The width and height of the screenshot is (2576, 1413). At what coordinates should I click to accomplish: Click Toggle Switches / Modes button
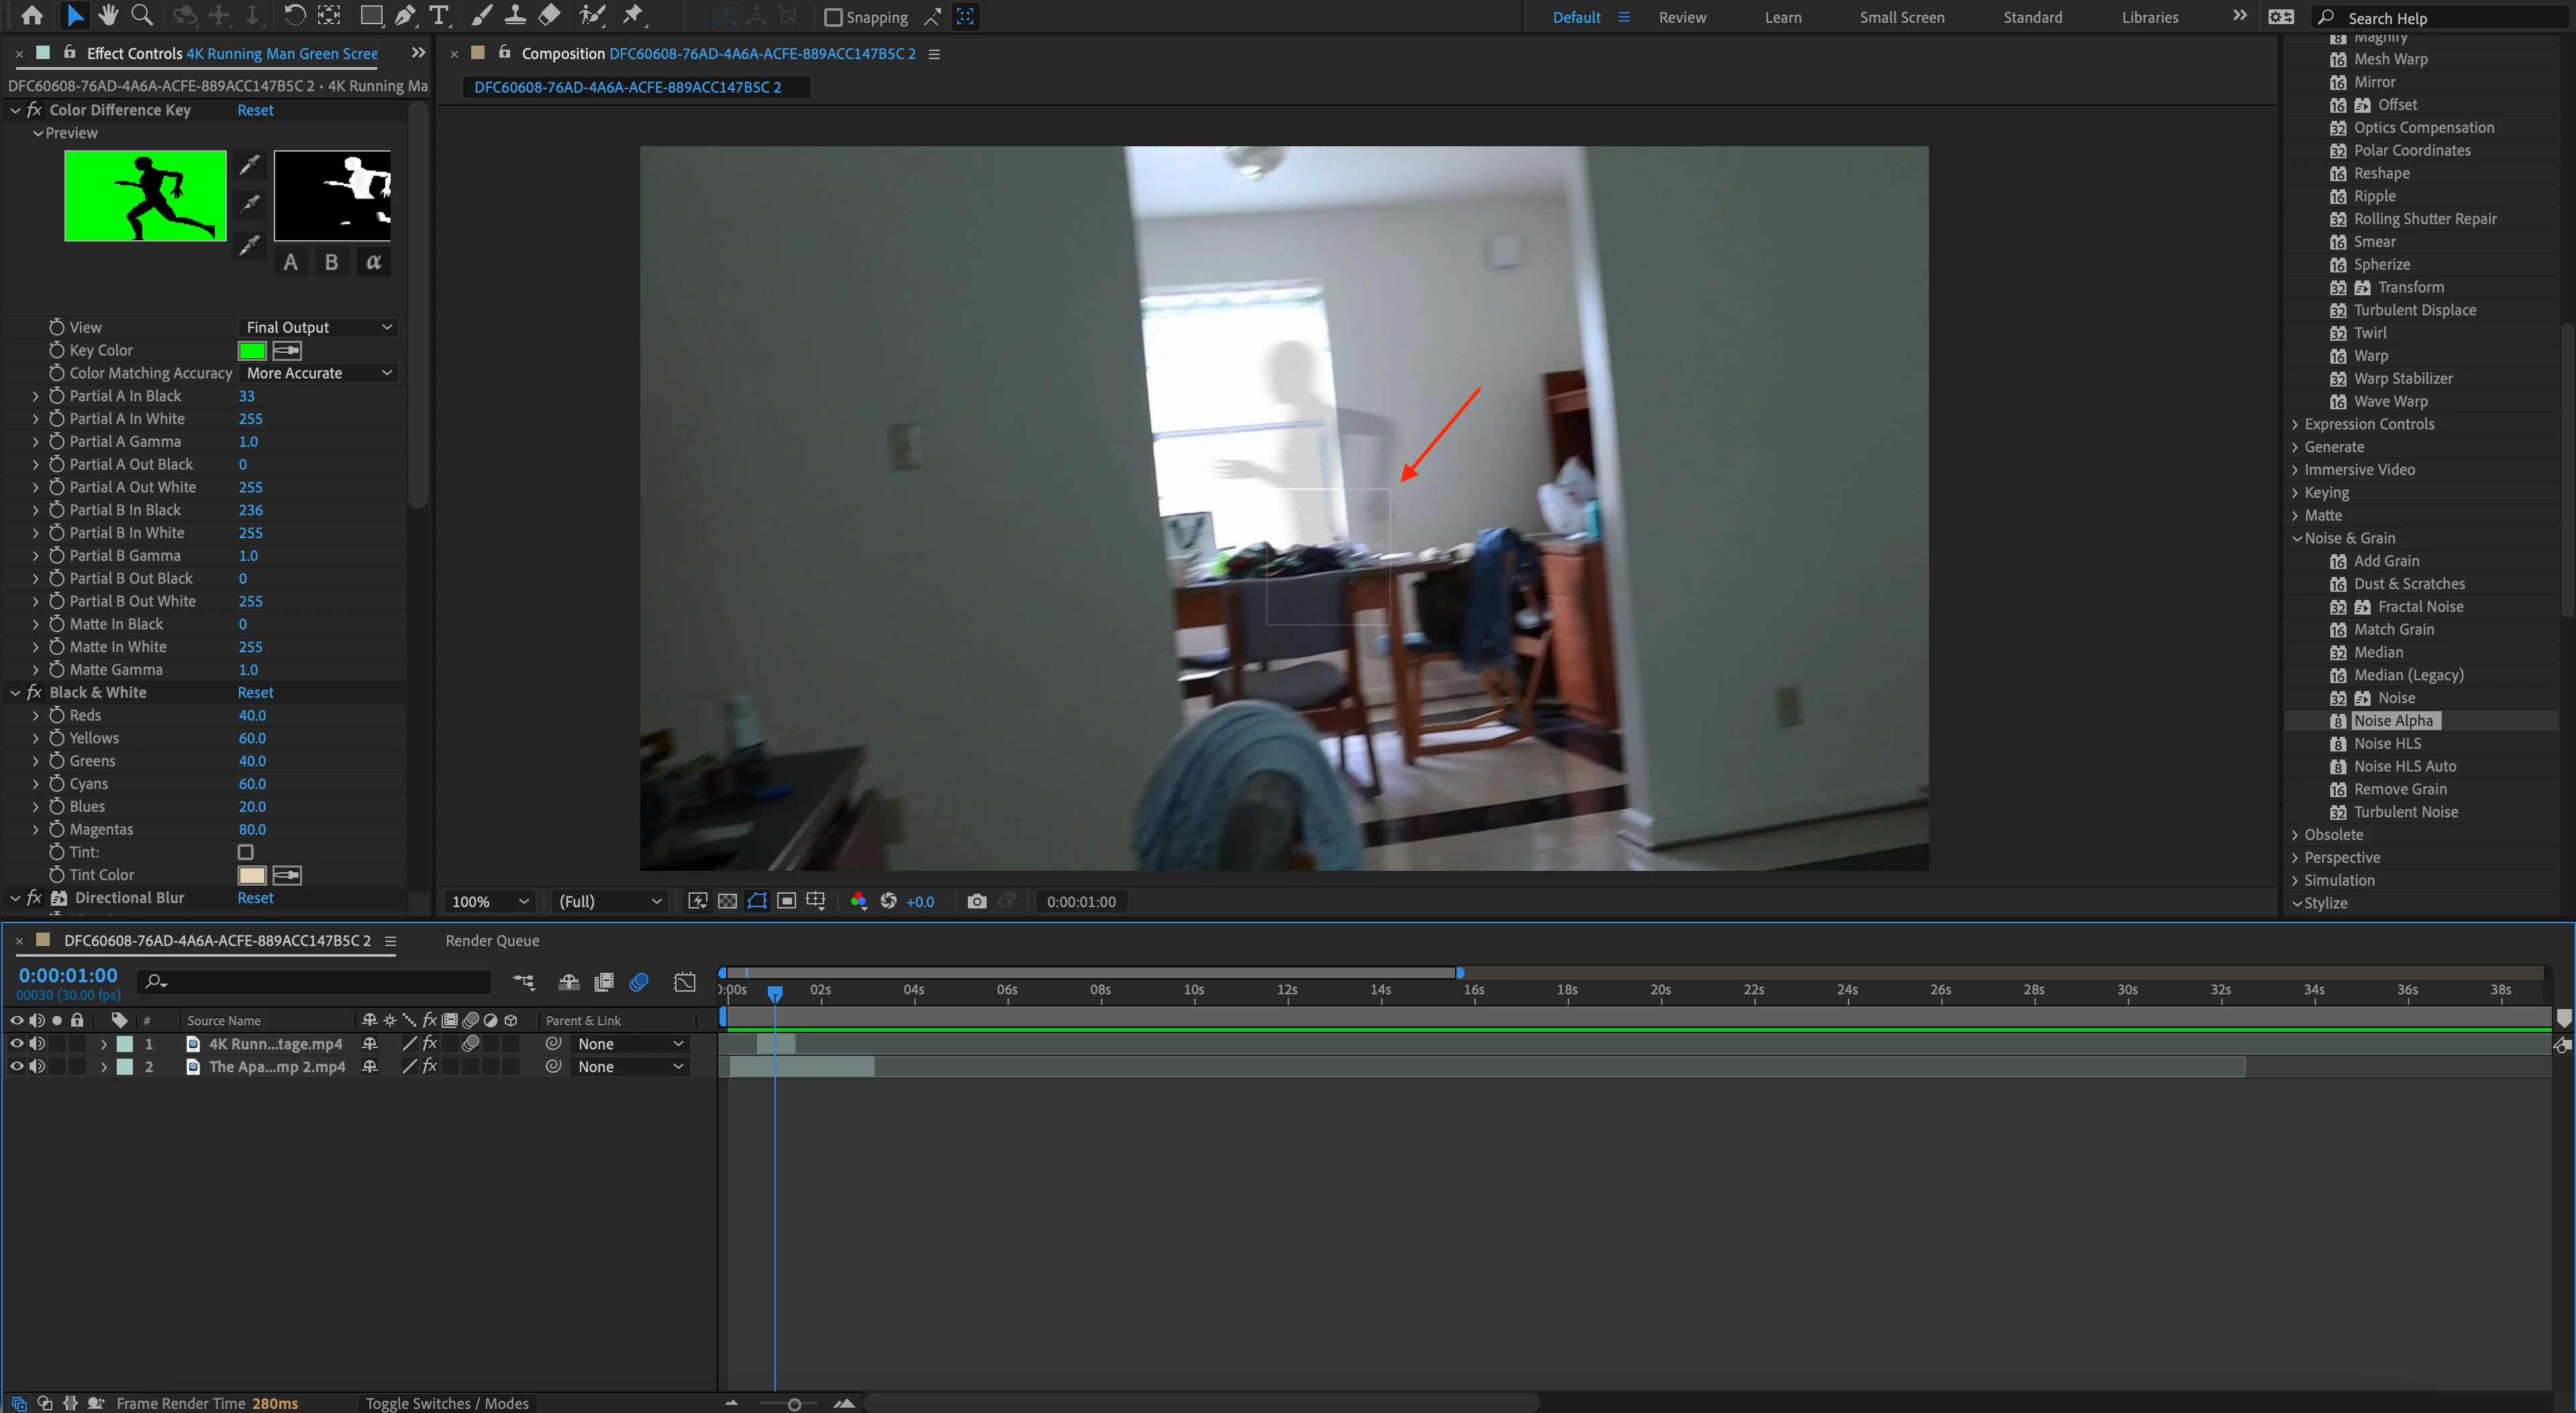[447, 1403]
